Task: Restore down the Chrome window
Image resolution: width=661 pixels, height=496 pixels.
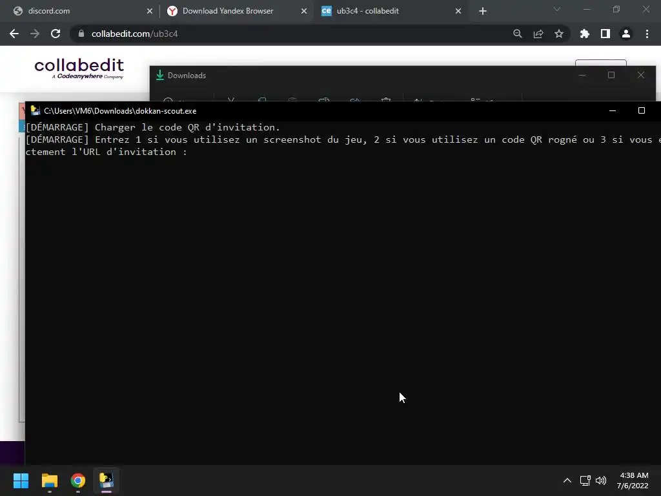Action: [616, 9]
